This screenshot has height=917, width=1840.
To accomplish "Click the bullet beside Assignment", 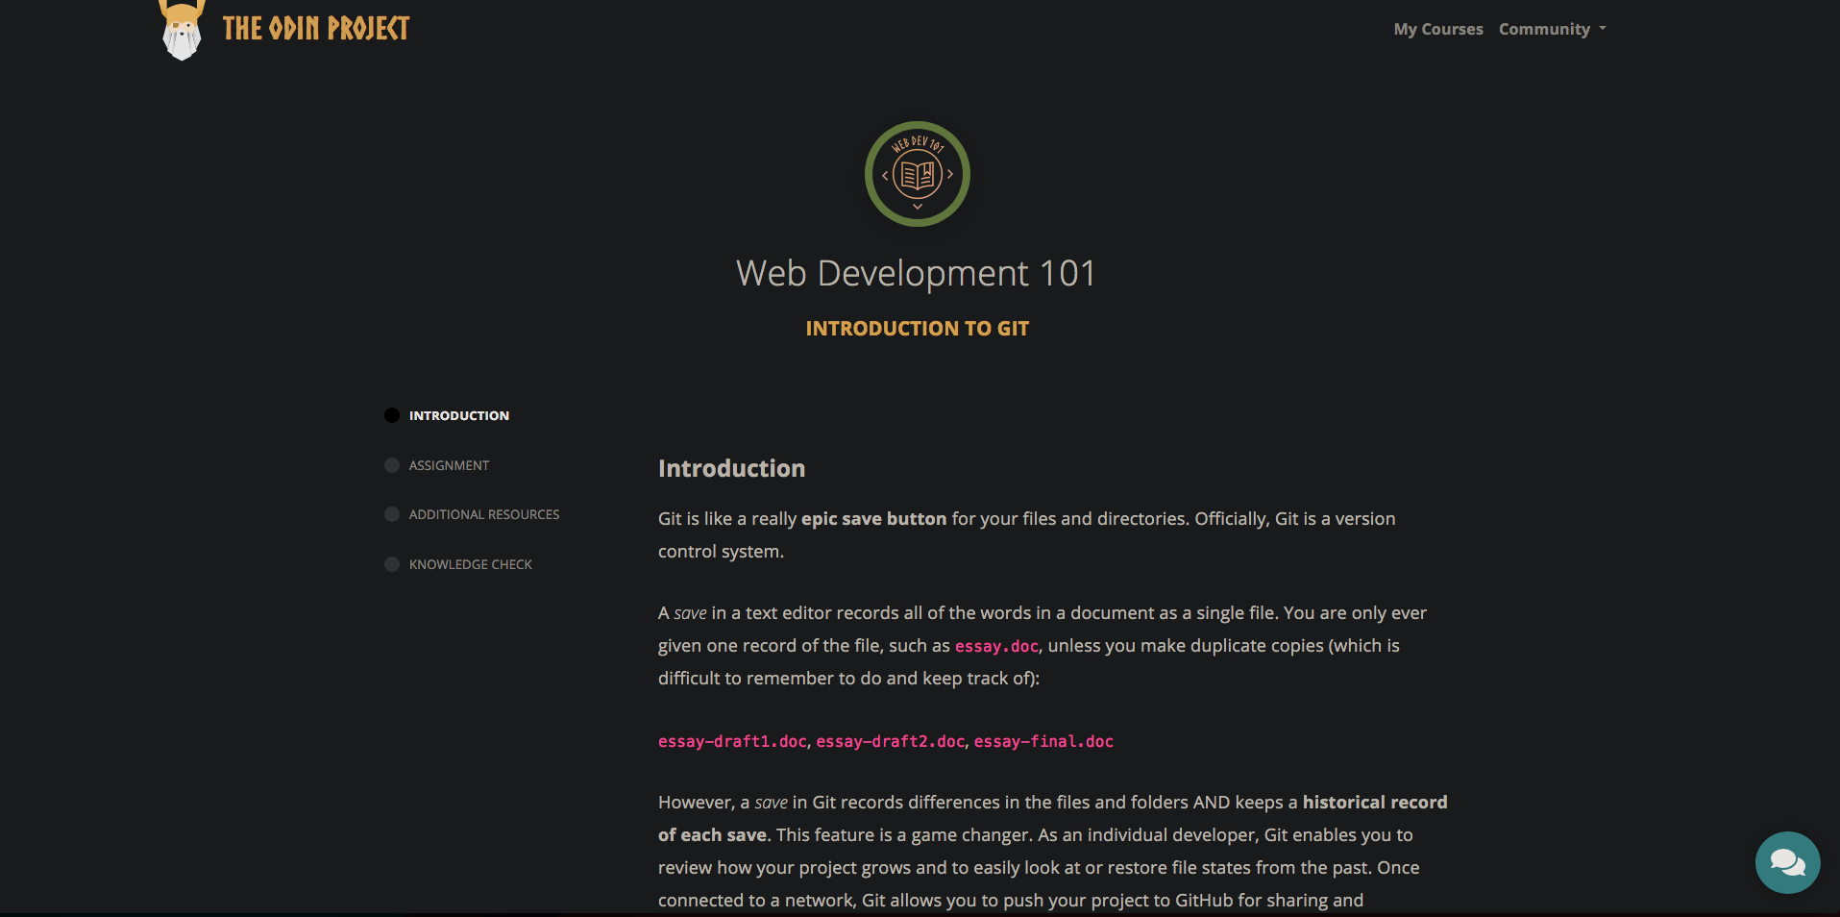I will click(392, 465).
